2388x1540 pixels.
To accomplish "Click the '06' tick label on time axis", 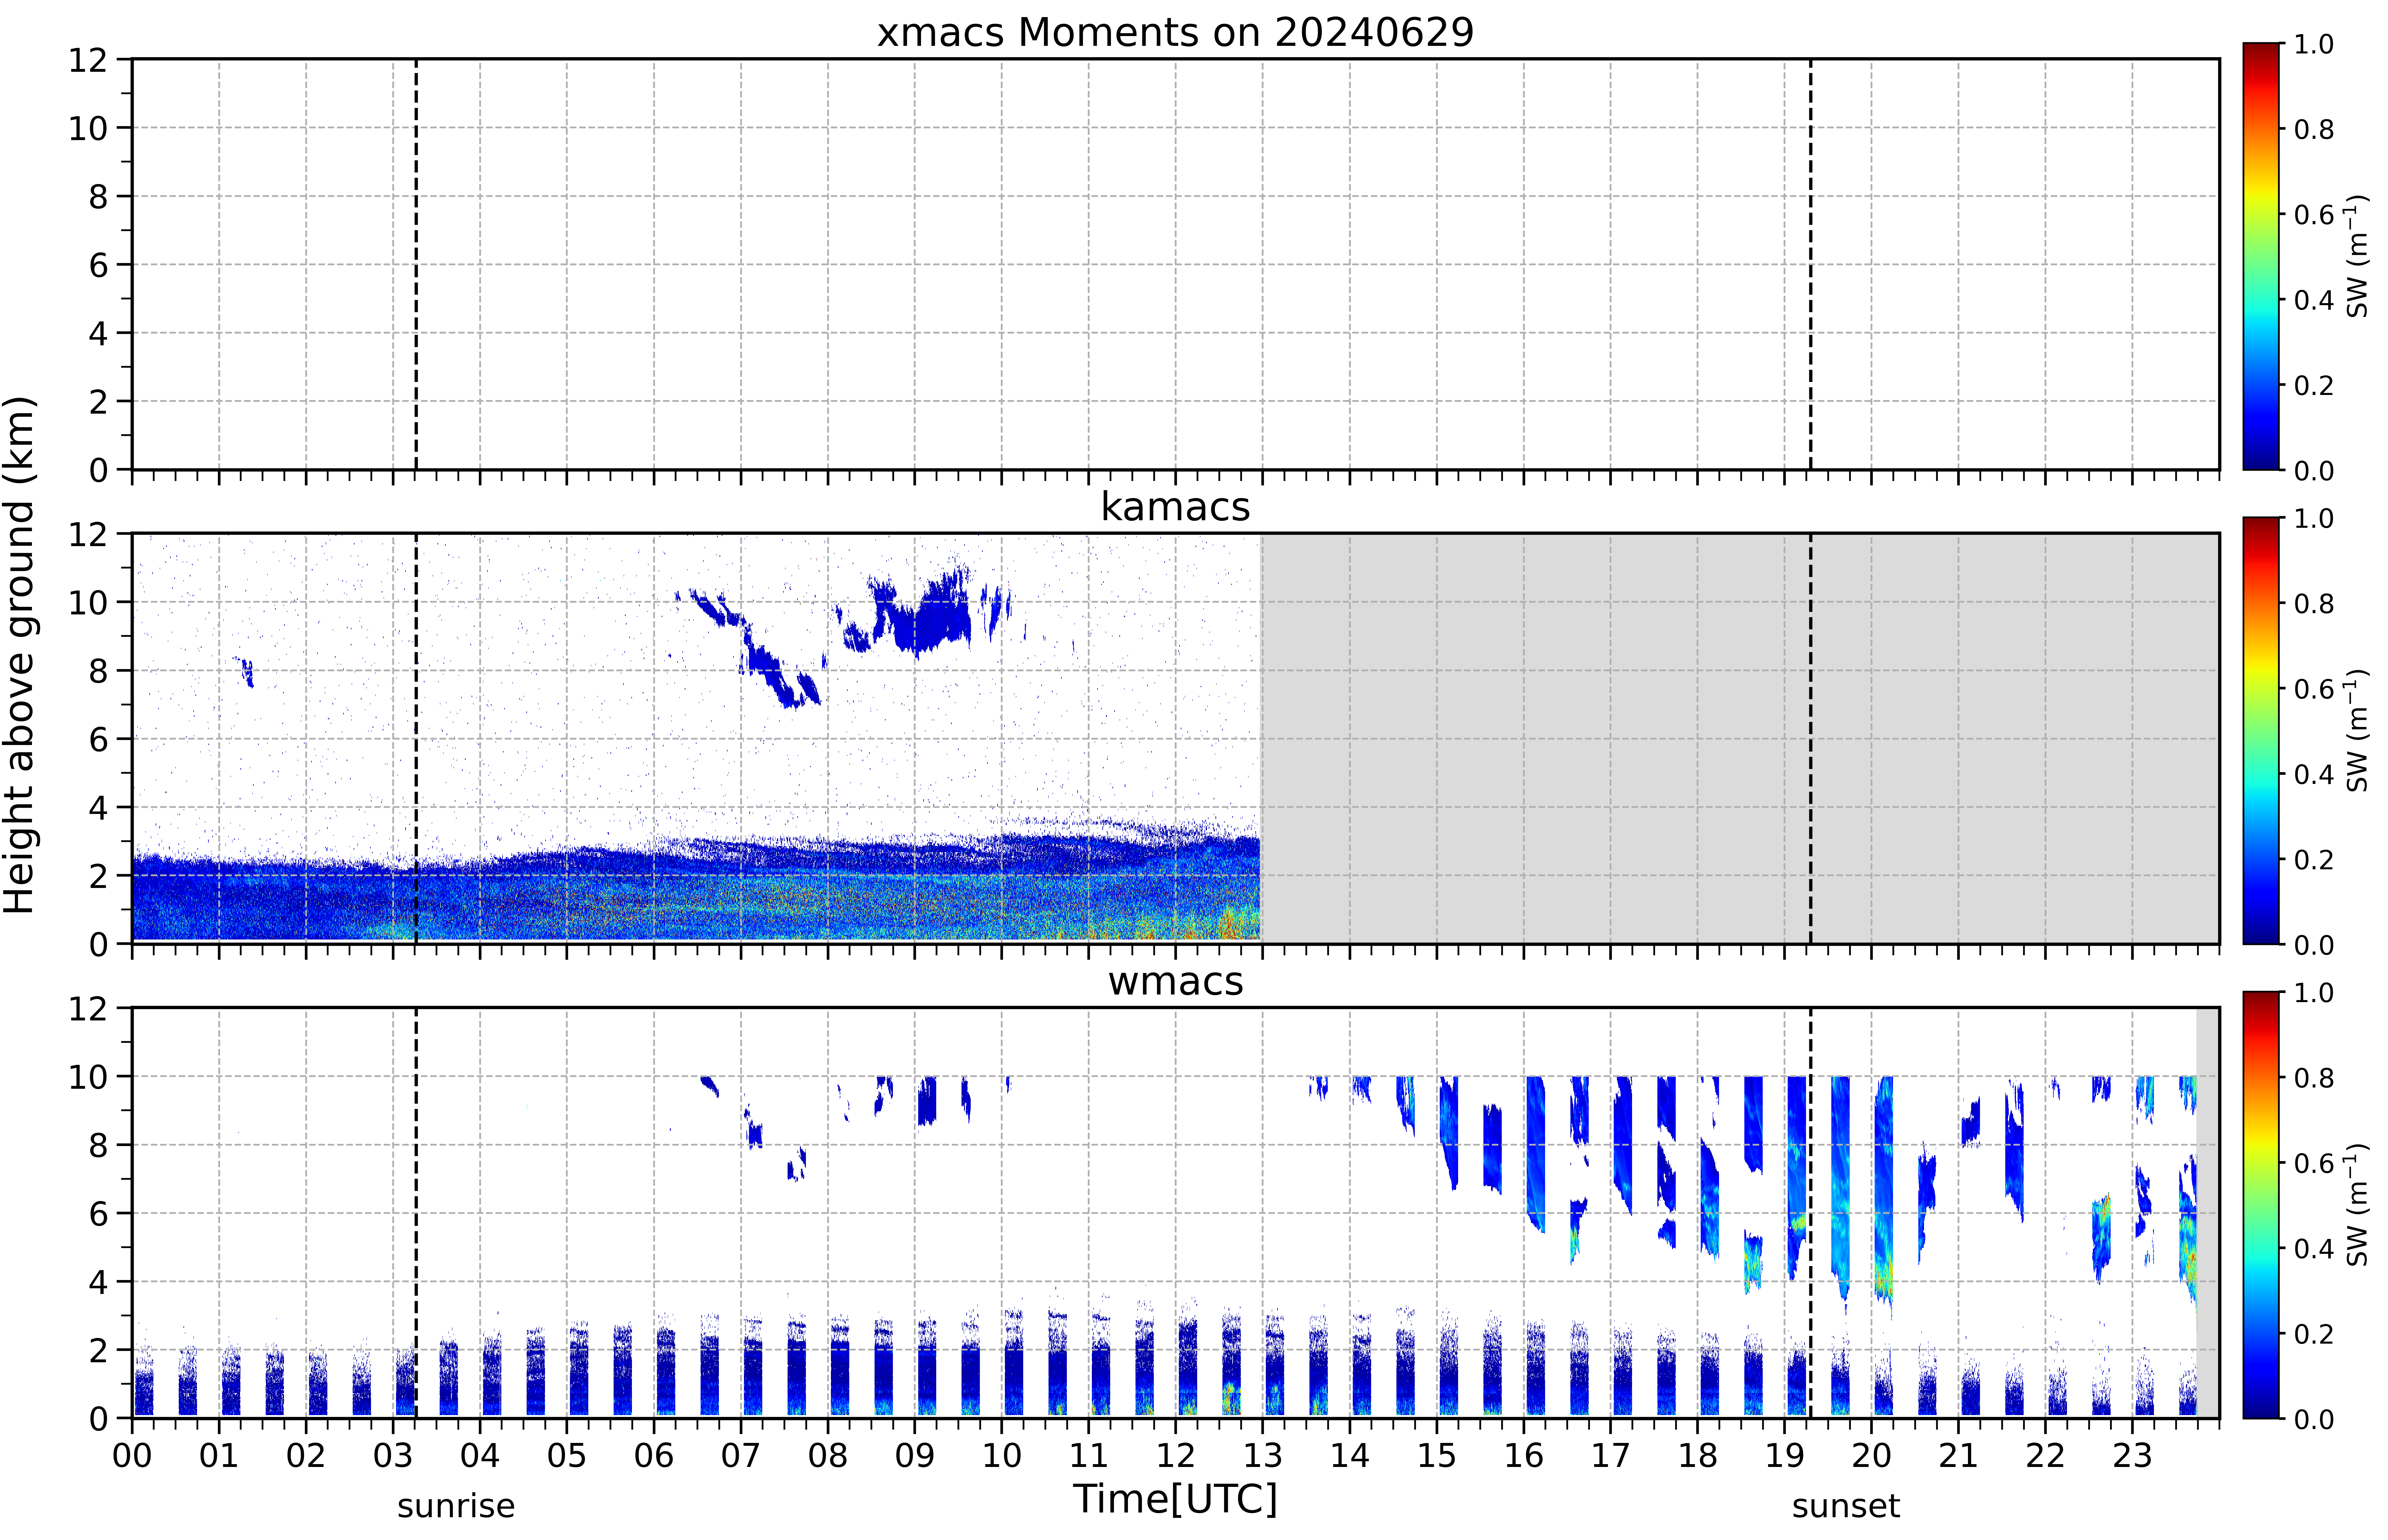I will [654, 1456].
